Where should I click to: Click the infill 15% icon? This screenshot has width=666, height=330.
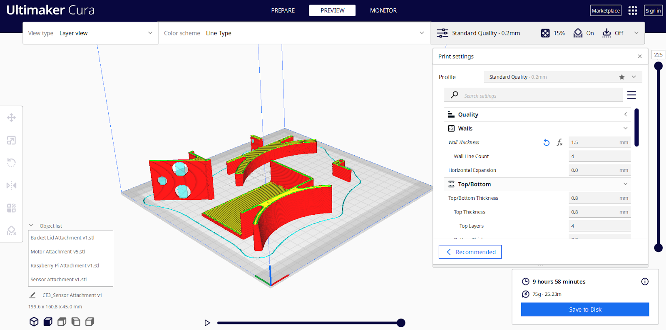545,33
